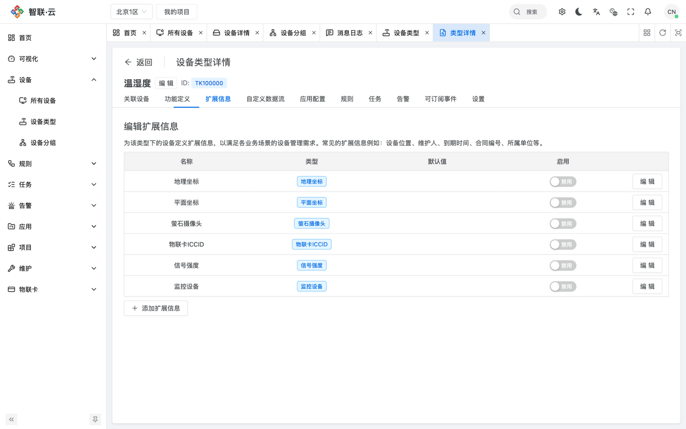Enable the 萤石摄像头 extension switch
686x429 pixels.
point(563,224)
